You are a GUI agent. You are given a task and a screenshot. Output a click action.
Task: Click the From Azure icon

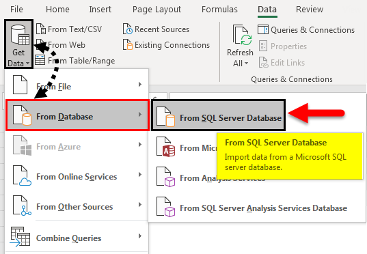click(22, 145)
